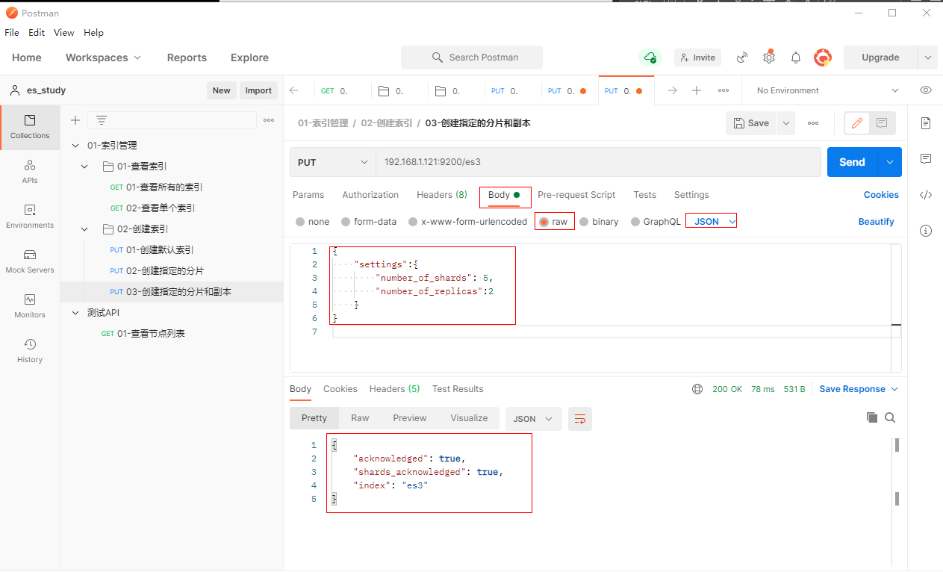Open the PUT method dropdown

(x=332, y=162)
